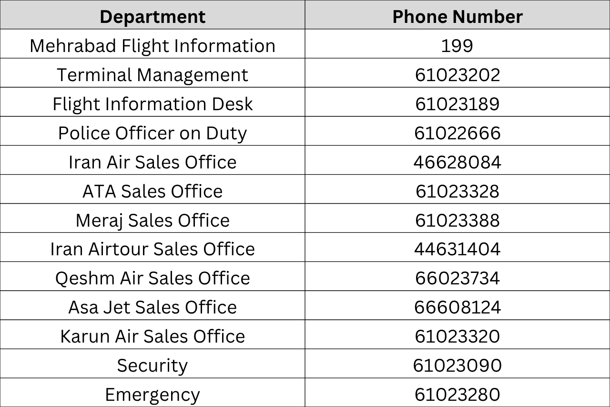
Task: Click the phone number 199
Action: click(x=457, y=46)
